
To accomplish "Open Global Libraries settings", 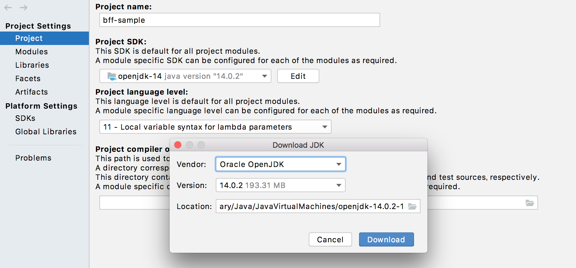I will point(46,132).
